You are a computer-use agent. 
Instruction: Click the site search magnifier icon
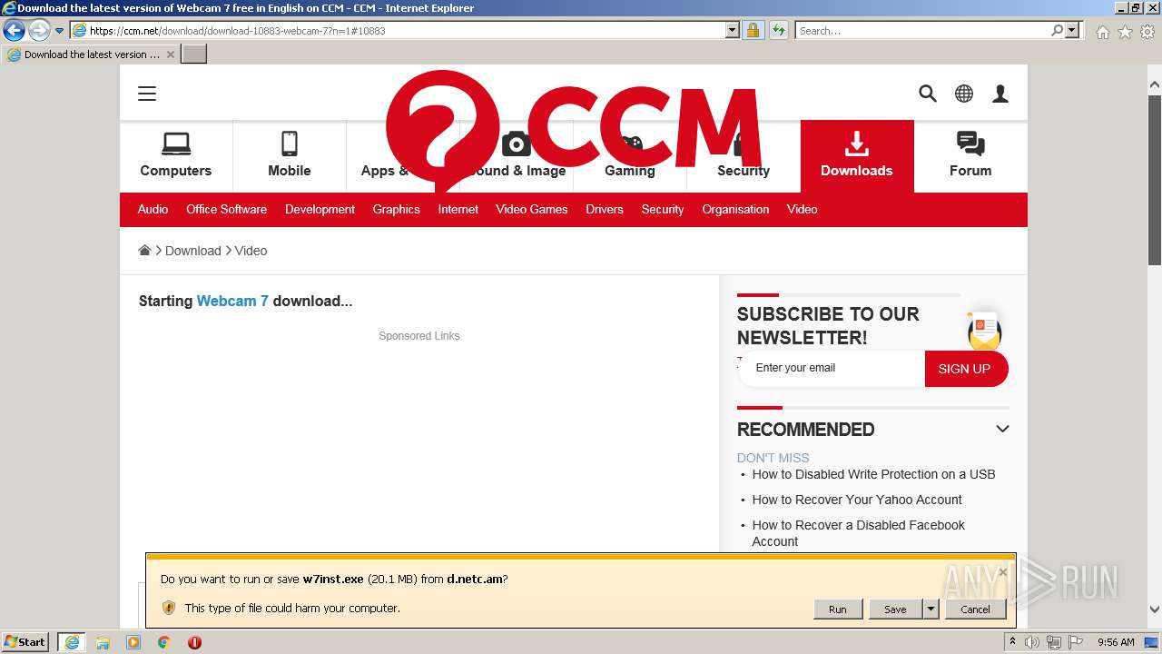tap(928, 94)
